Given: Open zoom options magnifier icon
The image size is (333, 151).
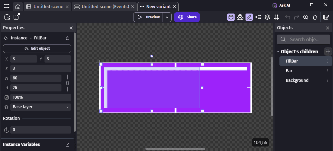Looking at the screenshot, I should (306, 17).
